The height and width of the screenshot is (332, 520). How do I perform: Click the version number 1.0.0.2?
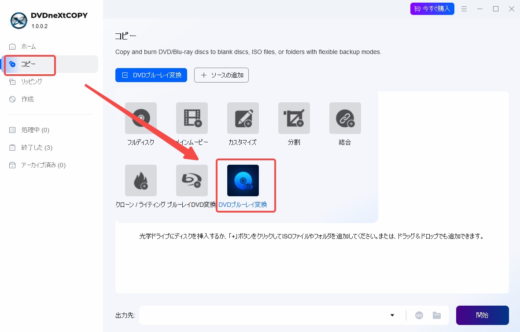40,26
